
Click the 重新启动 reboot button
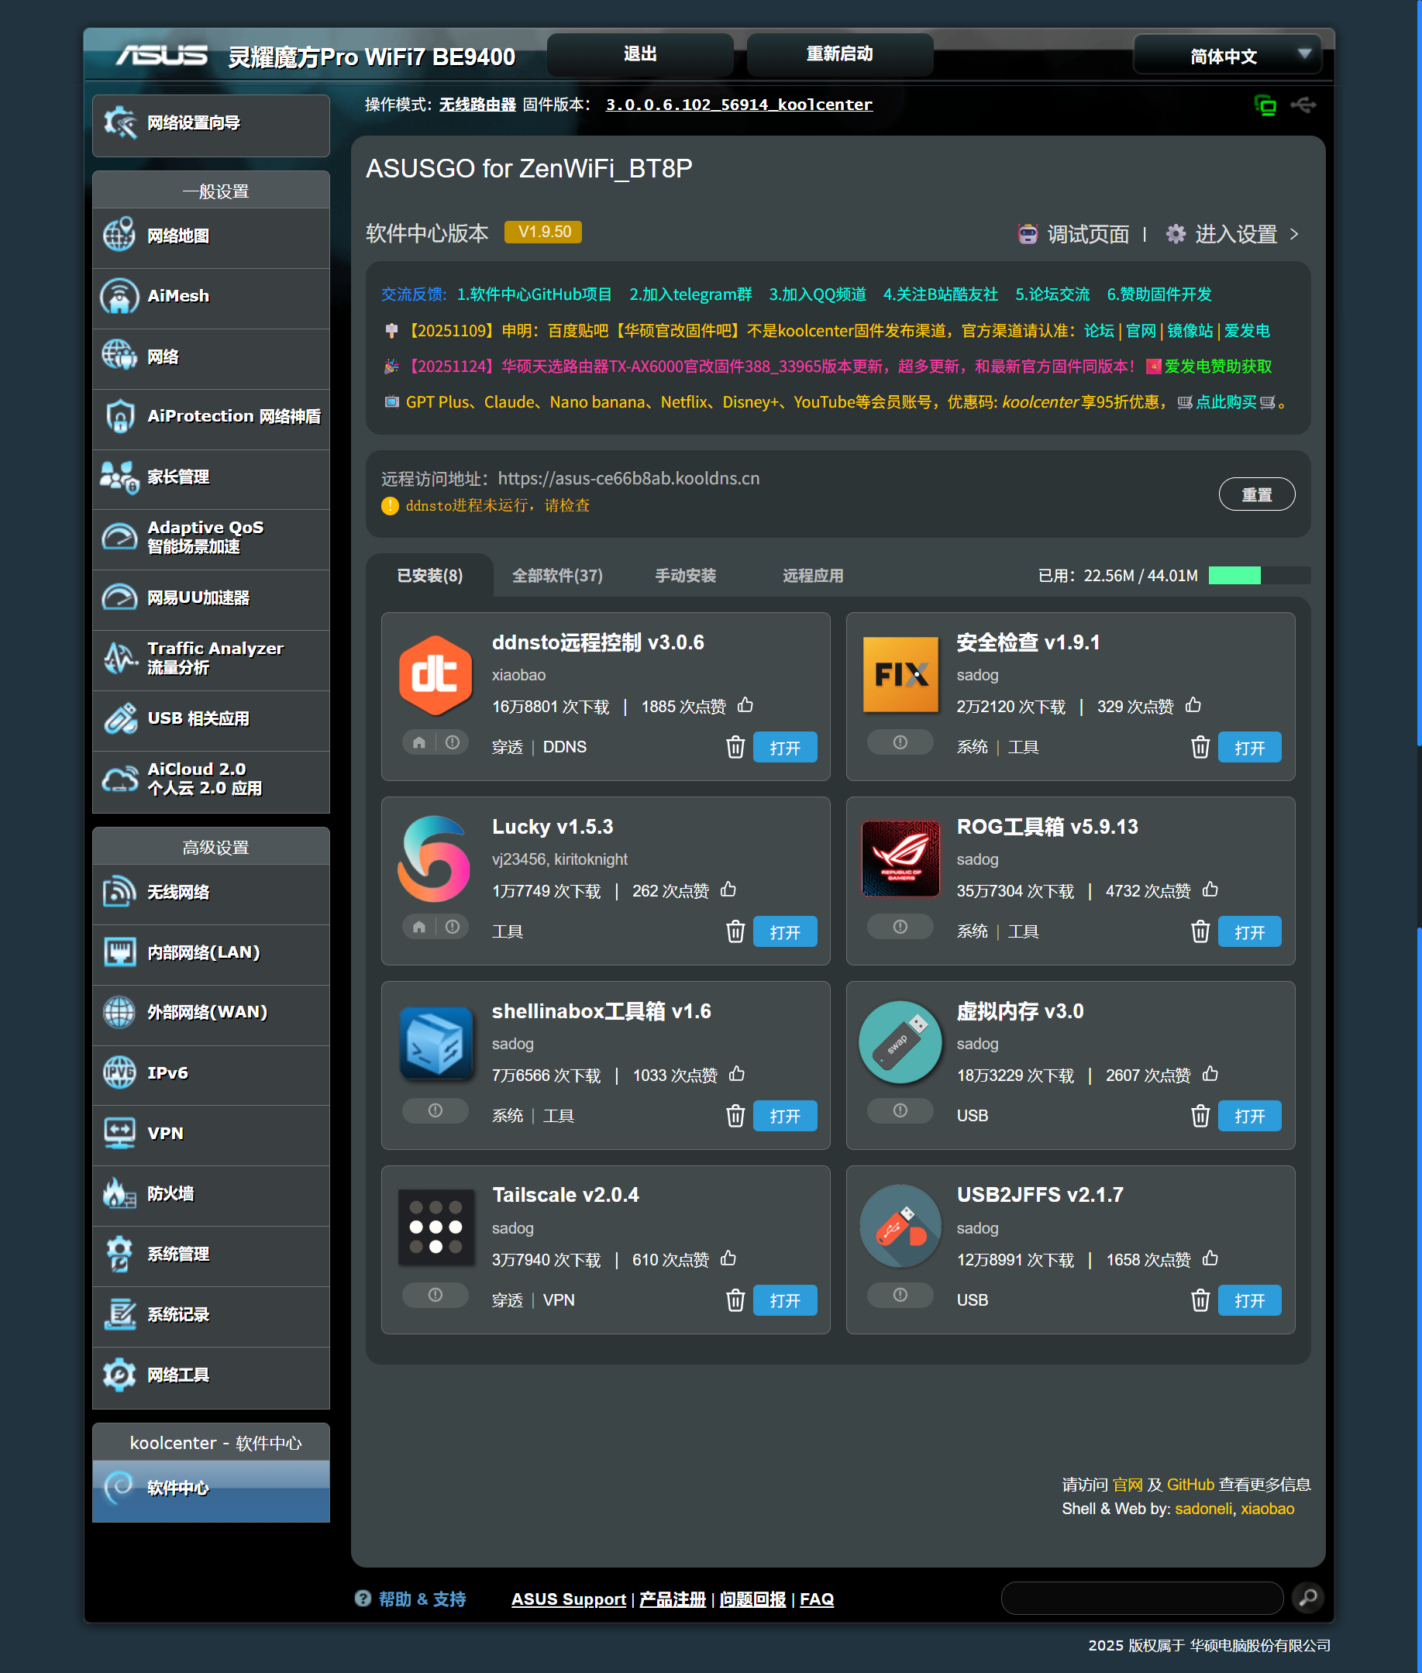(x=839, y=55)
